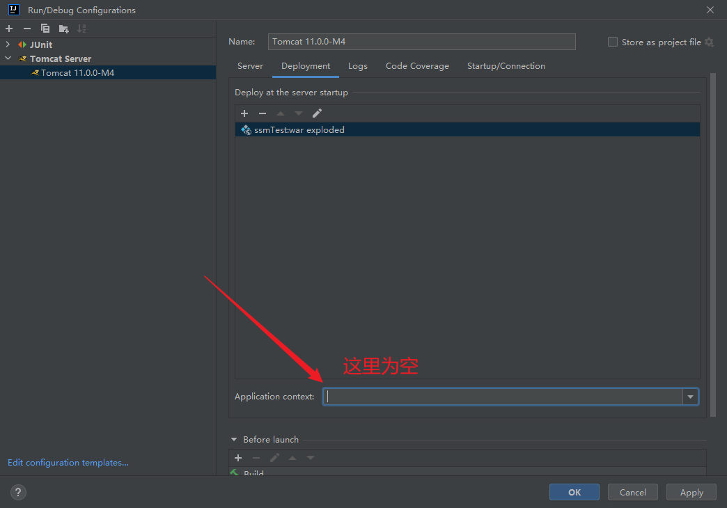Image resolution: width=727 pixels, height=508 pixels.
Task: Select Tomcat 11.0.0-M4 configuration
Action: 108,73
